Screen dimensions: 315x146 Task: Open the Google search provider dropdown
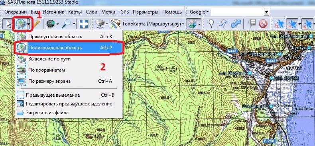(199, 12)
